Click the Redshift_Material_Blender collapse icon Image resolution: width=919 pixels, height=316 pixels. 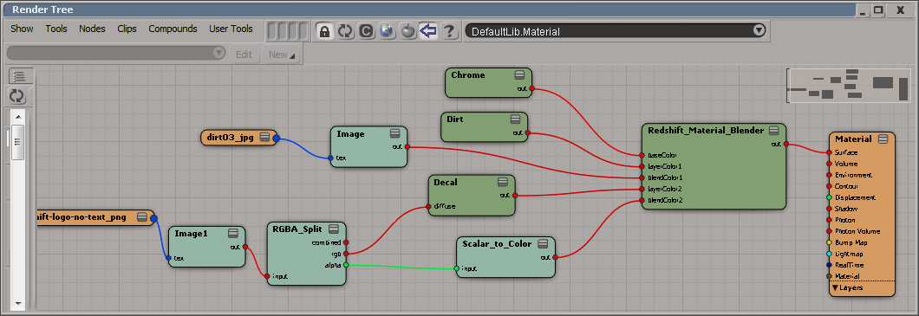click(x=773, y=130)
